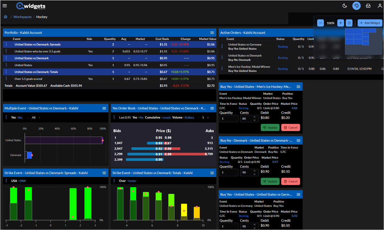The height and width of the screenshot is (230, 384).
Task: Open Multiple Event widget hamburger menu
Action: [x=104, y=108]
